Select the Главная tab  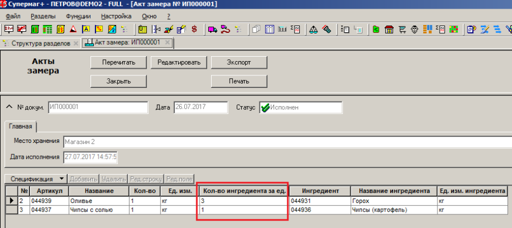(20, 126)
